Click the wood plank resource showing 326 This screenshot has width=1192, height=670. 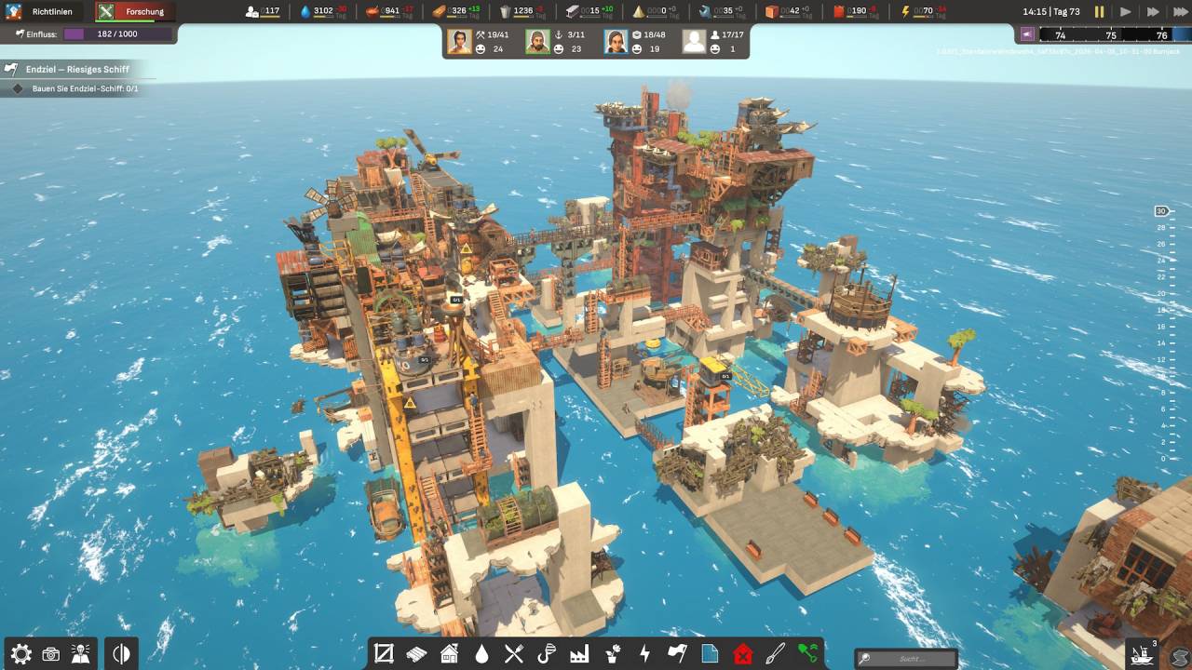point(456,11)
